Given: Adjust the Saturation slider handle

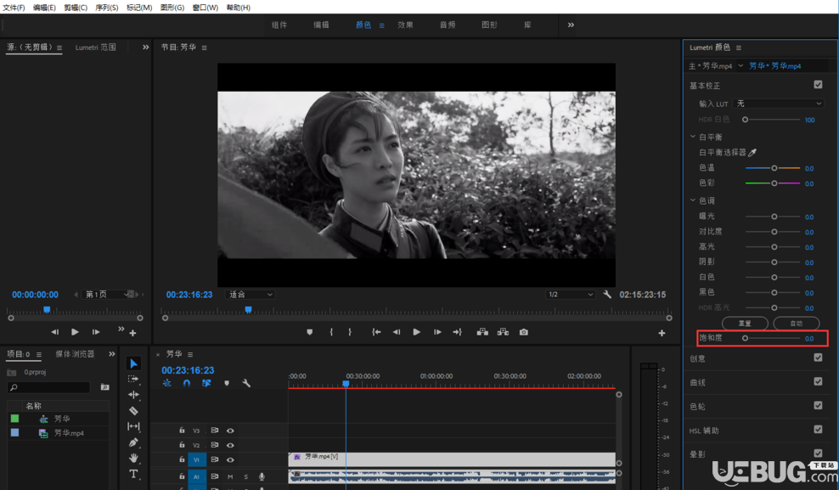Looking at the screenshot, I should point(745,338).
